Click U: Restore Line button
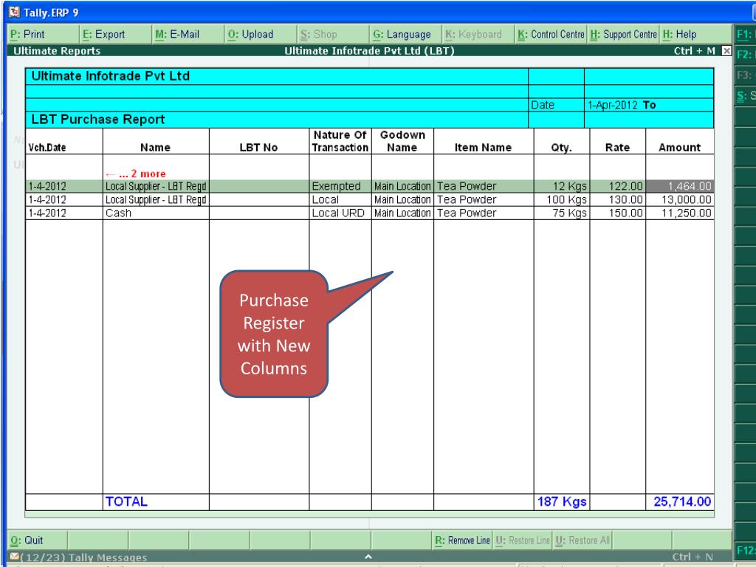 click(x=523, y=540)
